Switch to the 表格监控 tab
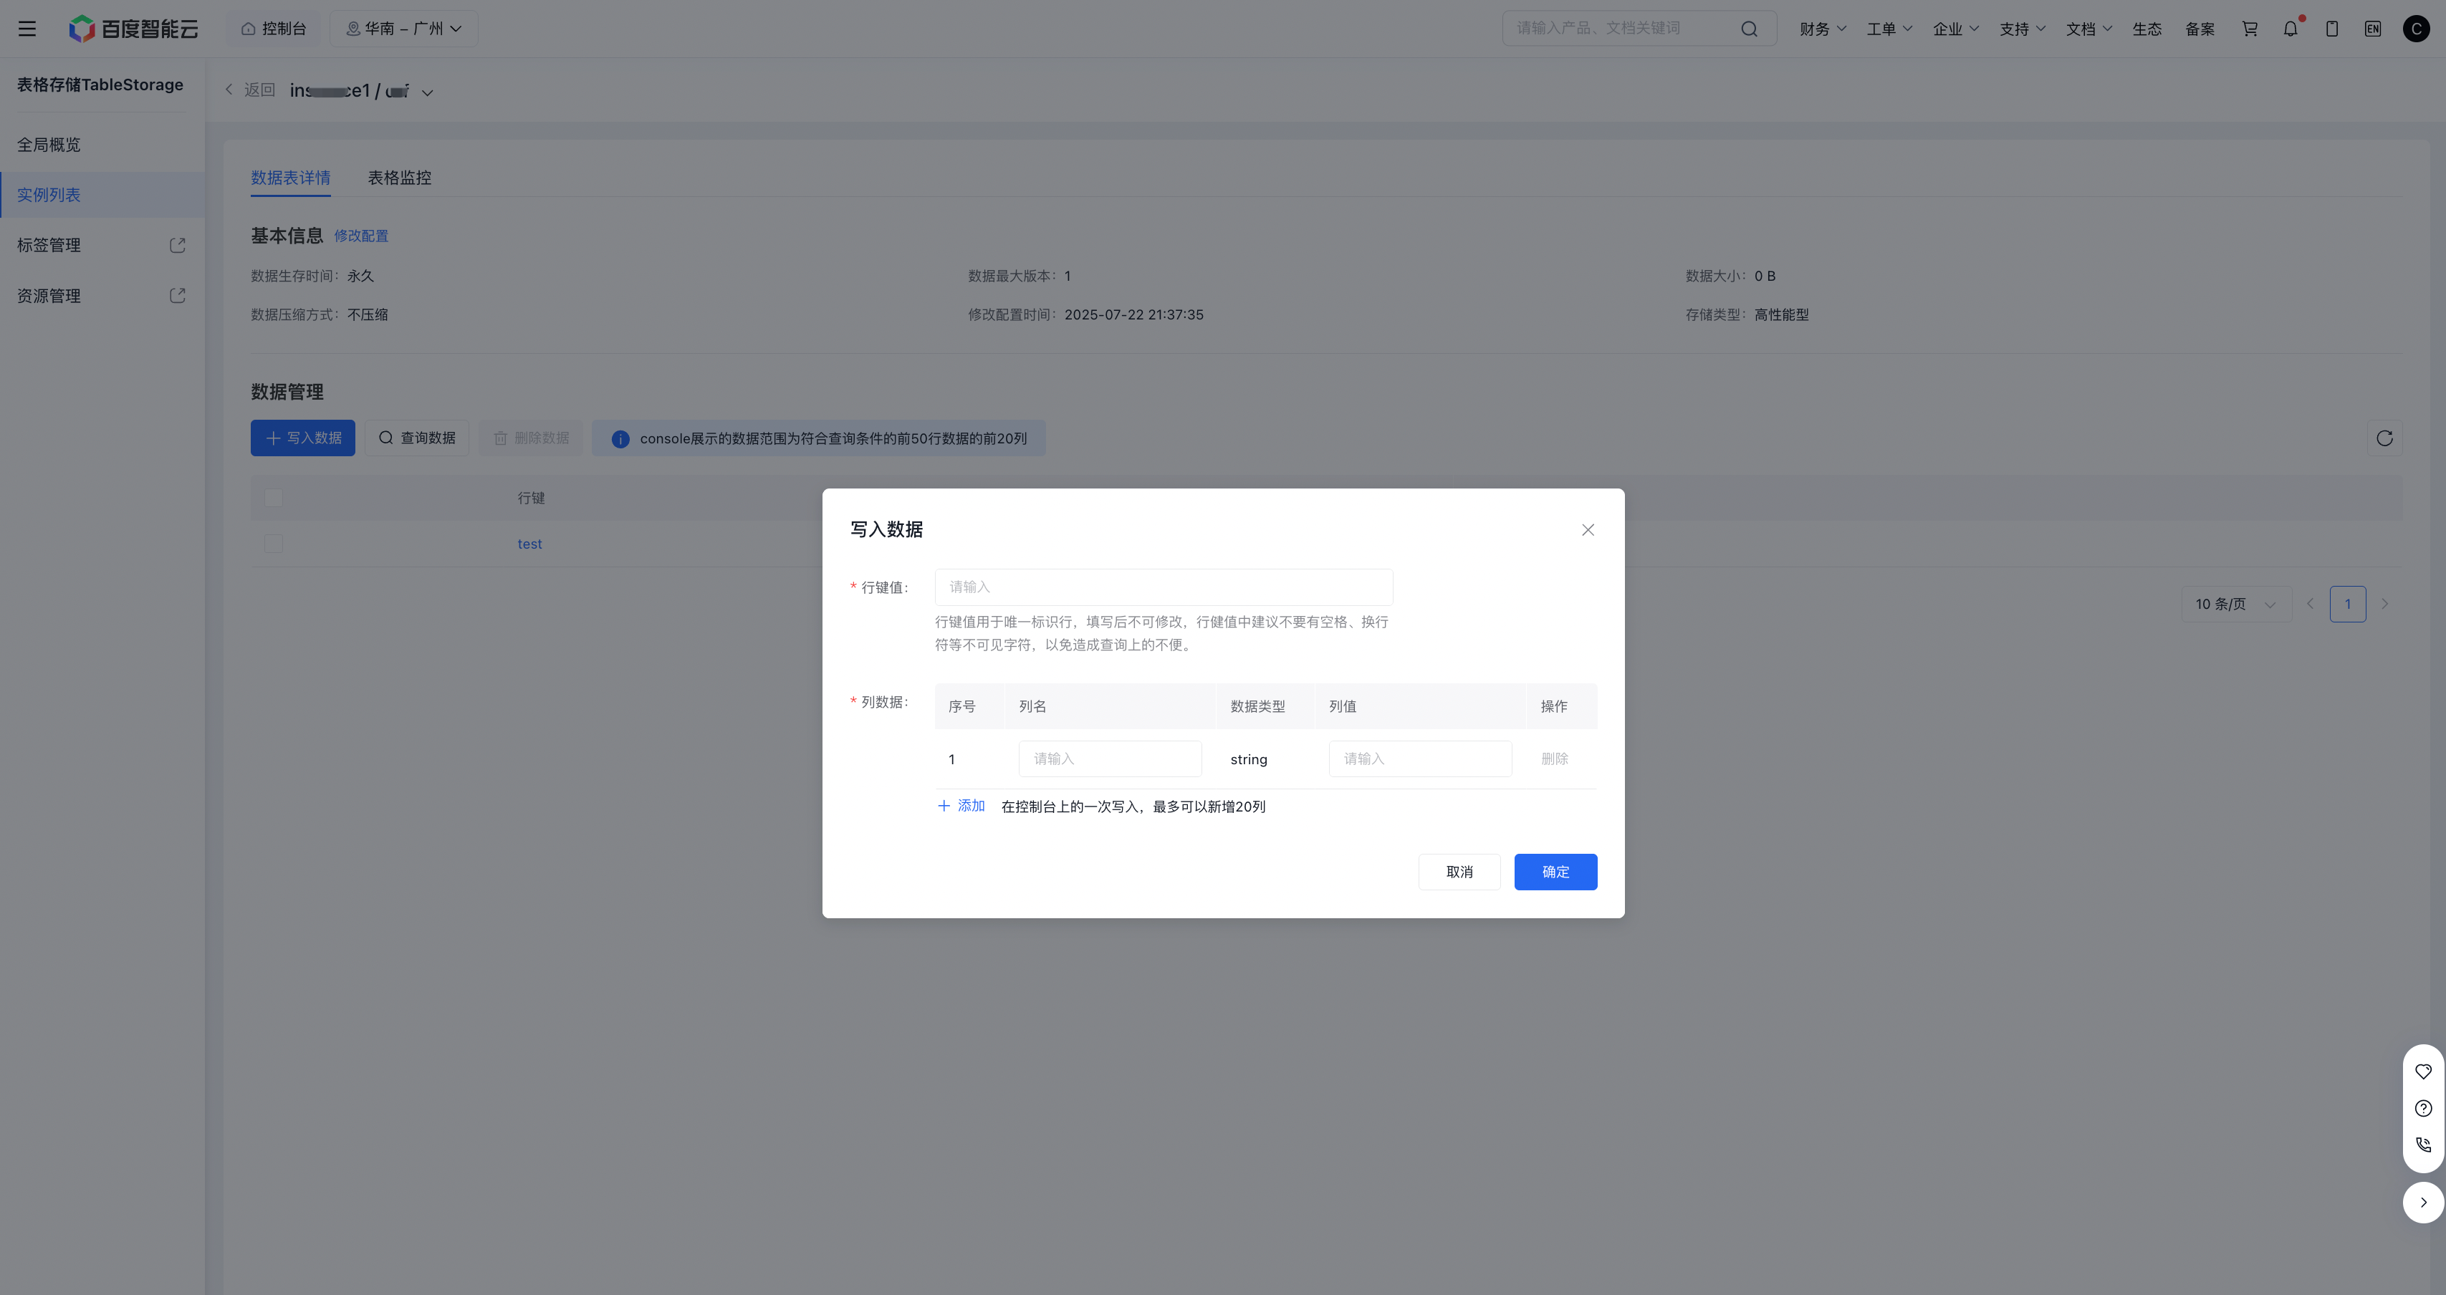The height and width of the screenshot is (1295, 2446). 399,178
